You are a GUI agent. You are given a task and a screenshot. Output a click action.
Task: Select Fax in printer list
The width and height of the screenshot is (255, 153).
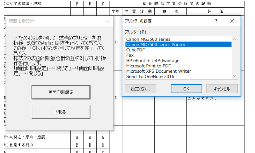pyautogui.click(x=130, y=55)
